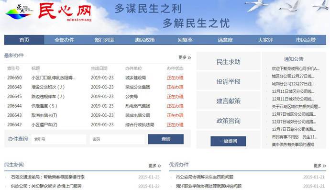
Task: Open the 首页 navigation tab
Action: click(x=24, y=40)
